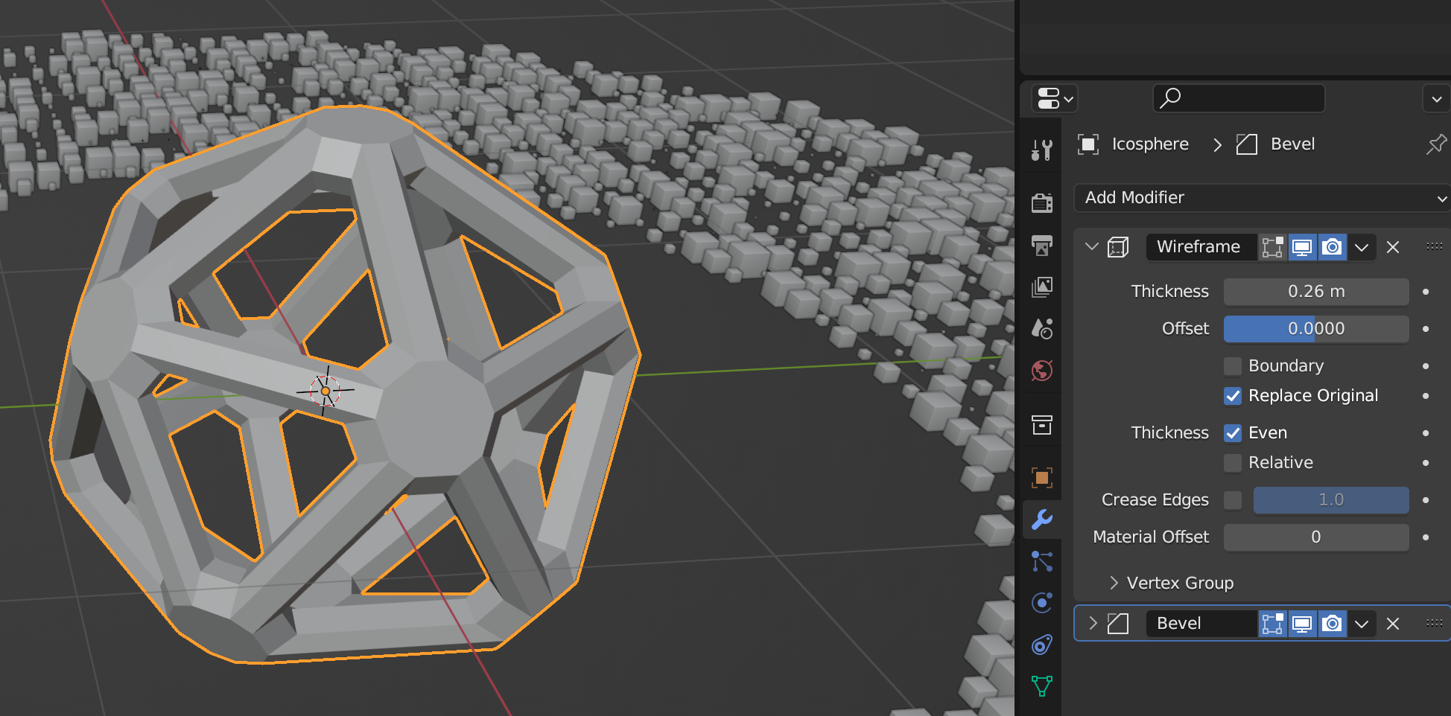Open the Wireframe modifier extras dropdown
Image resolution: width=1451 pixels, height=716 pixels.
point(1362,247)
